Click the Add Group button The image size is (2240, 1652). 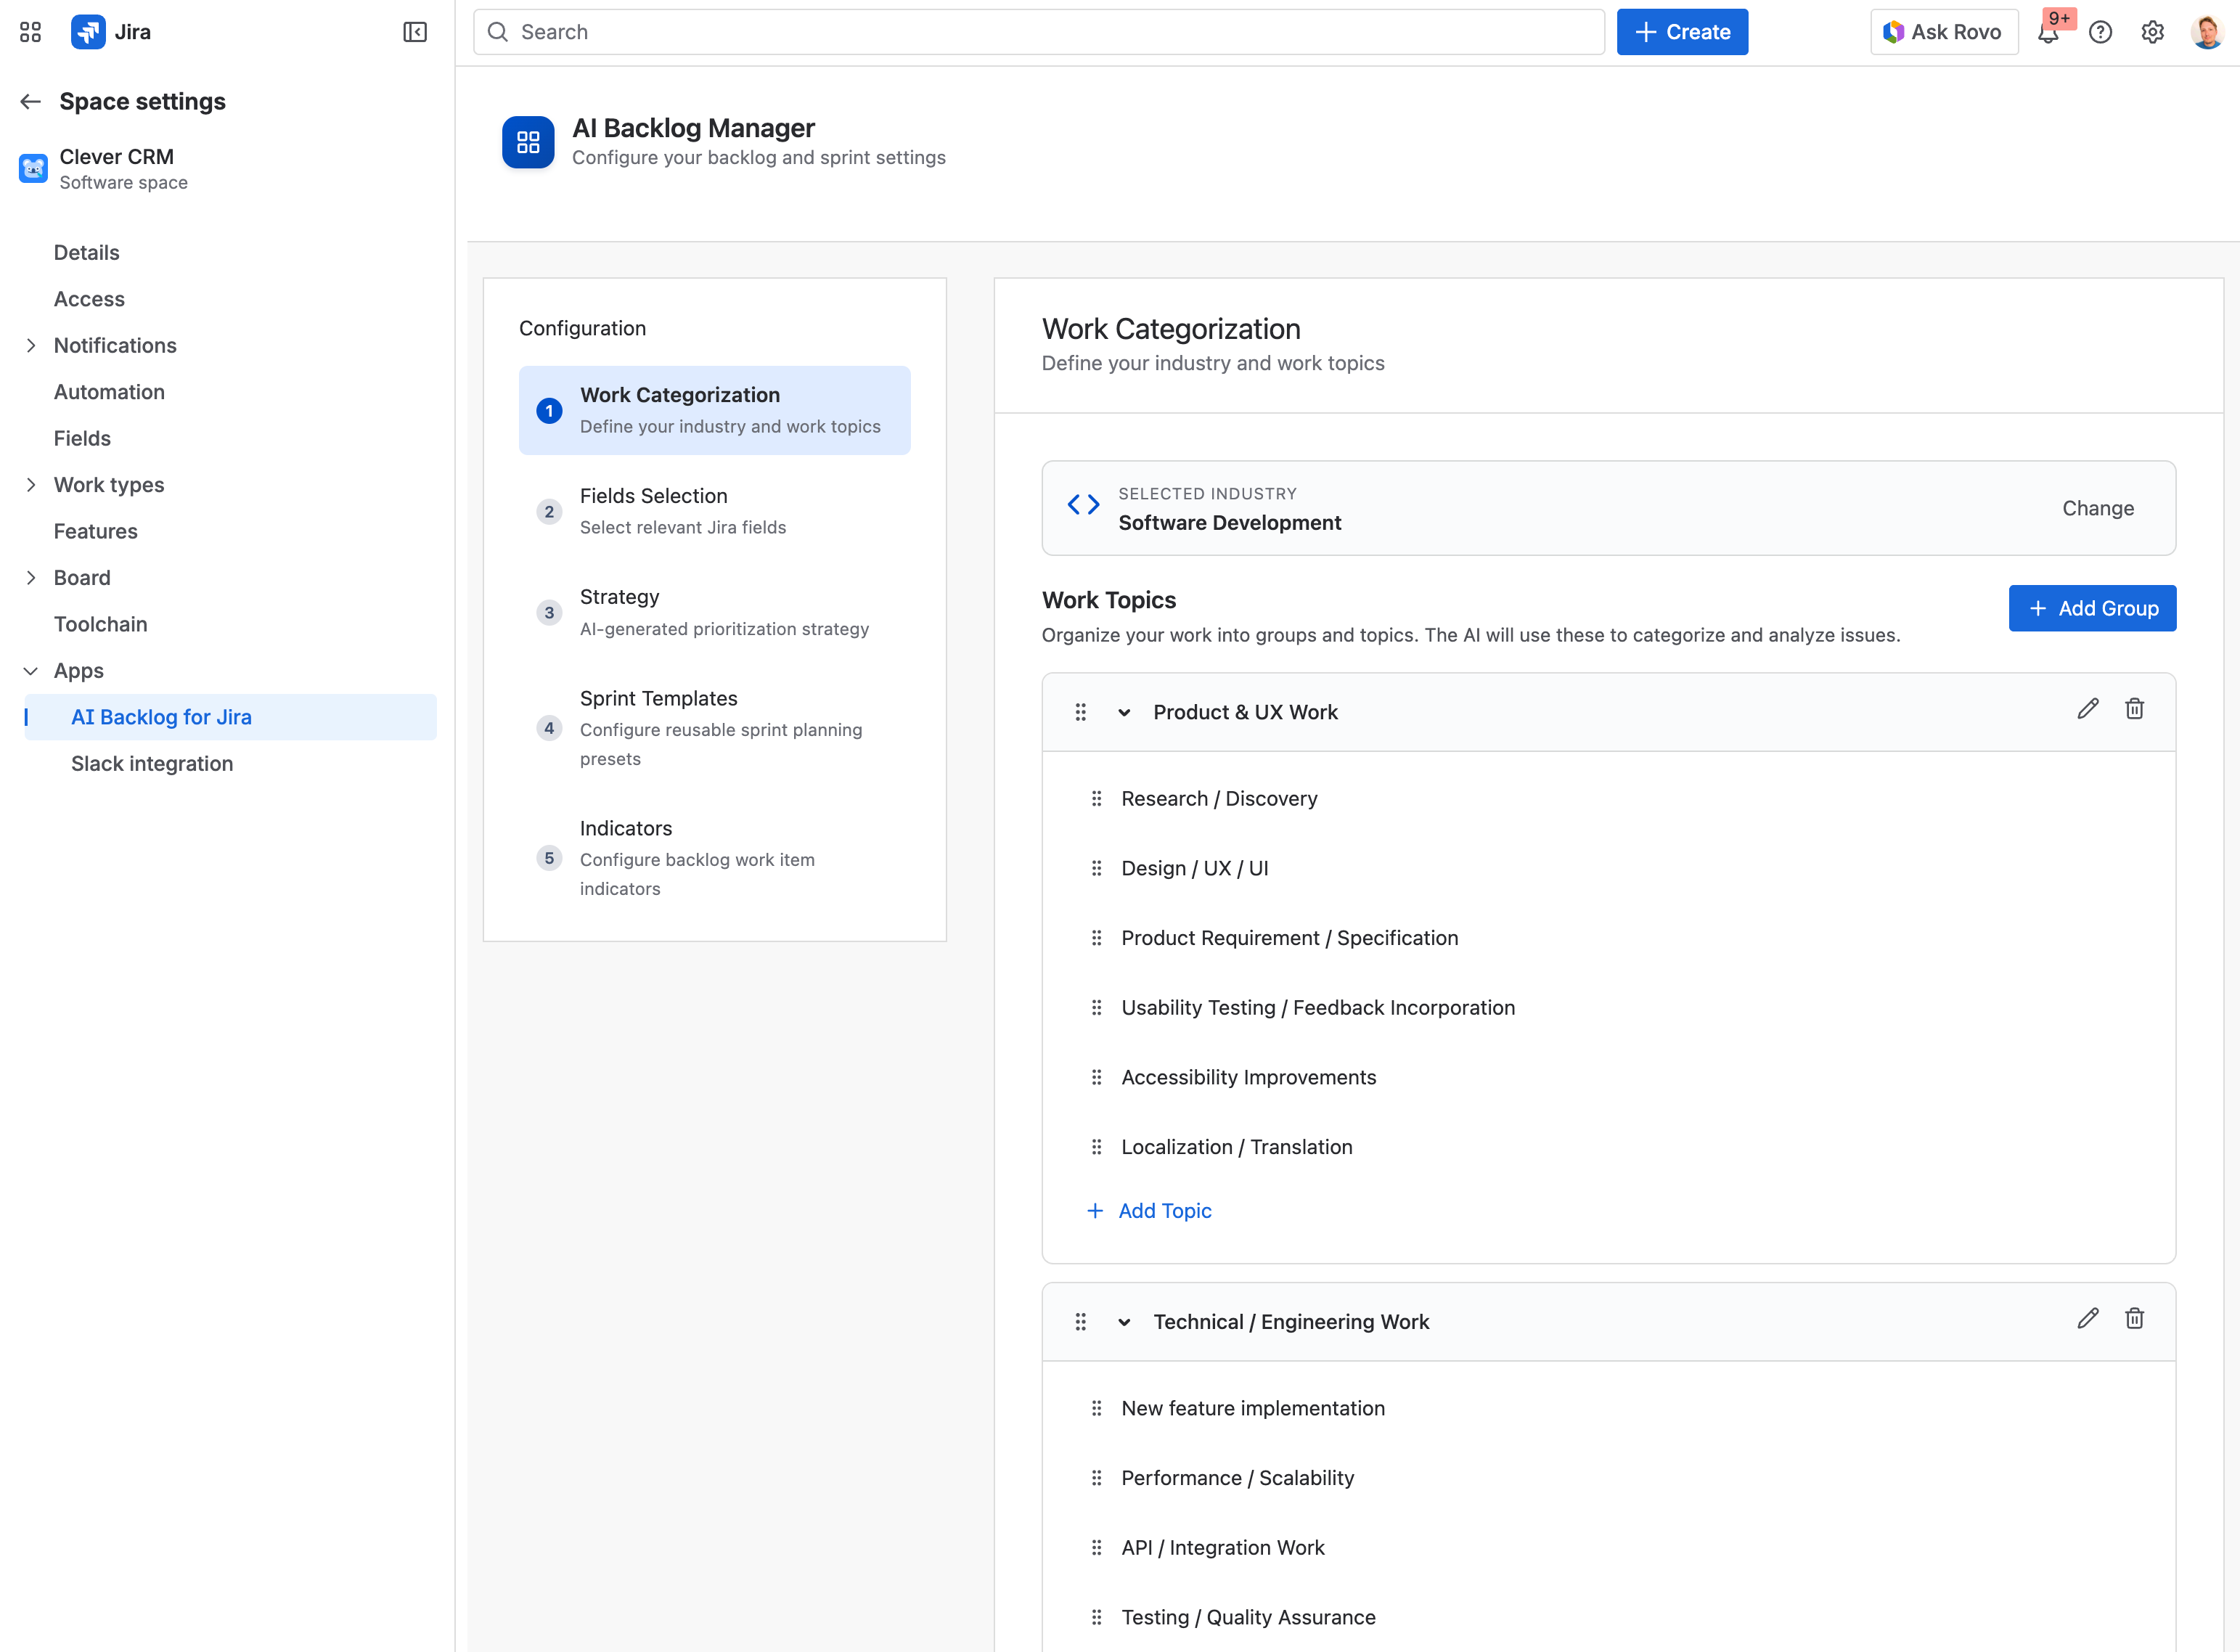point(2092,608)
